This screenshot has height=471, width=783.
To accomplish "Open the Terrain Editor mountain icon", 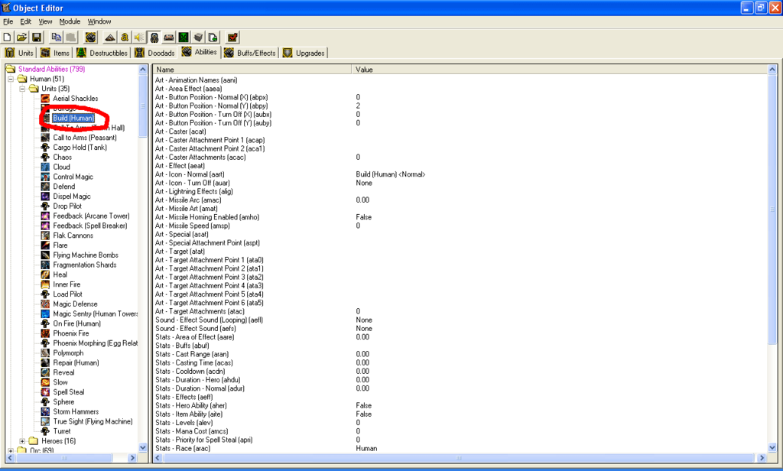I will tap(110, 37).
